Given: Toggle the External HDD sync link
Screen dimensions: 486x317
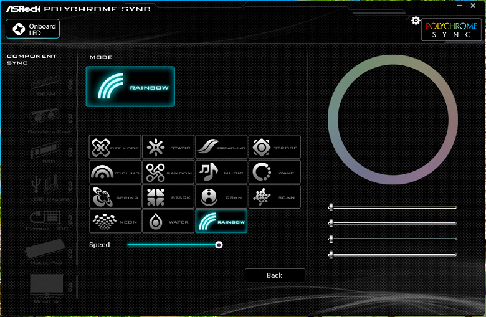Looking at the screenshot, I should 70,220.
